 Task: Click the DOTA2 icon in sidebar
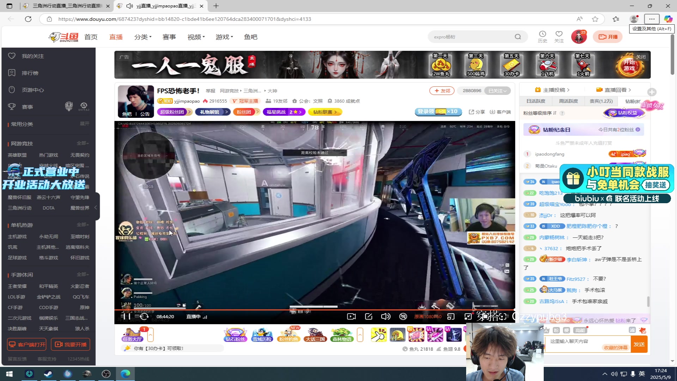coord(84,106)
